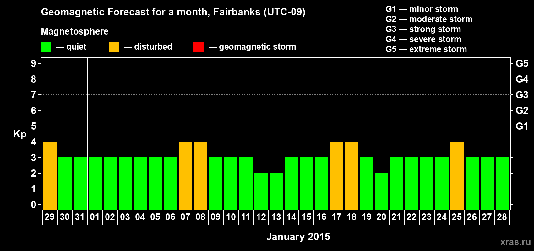Click the green bar for January 01

95,184
